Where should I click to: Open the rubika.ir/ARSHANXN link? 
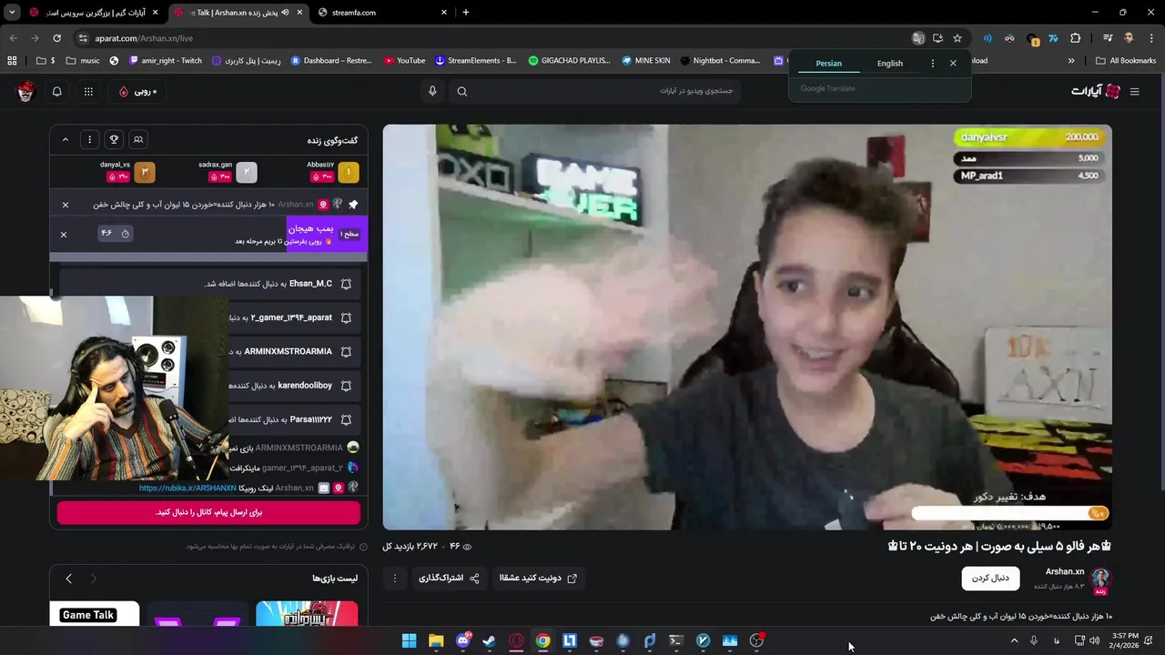point(187,488)
